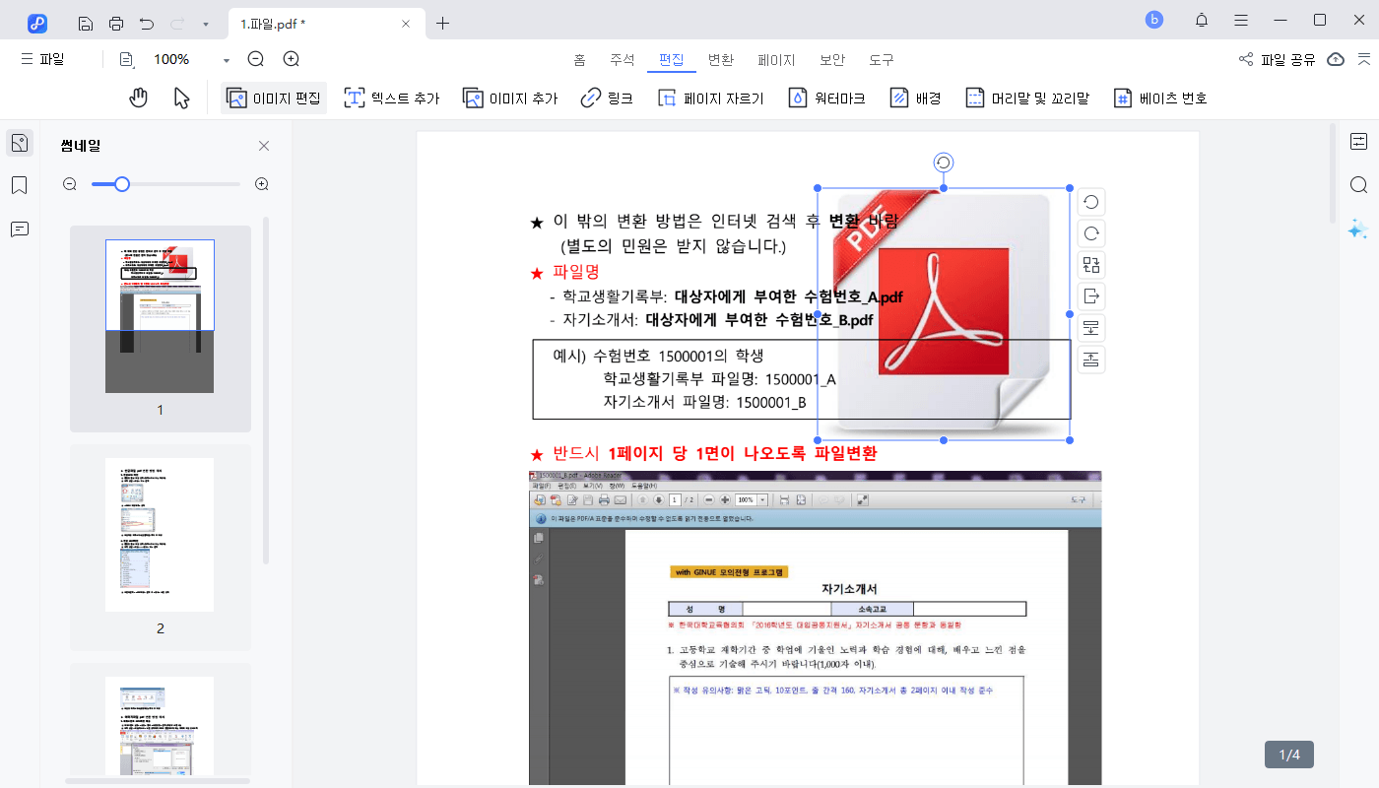
Task: Click the 링크 tool
Action: [607, 98]
